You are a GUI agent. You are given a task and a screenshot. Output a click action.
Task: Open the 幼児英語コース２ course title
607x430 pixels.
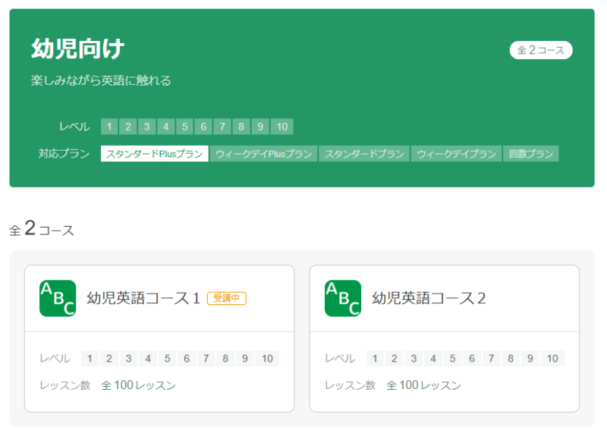(x=429, y=298)
